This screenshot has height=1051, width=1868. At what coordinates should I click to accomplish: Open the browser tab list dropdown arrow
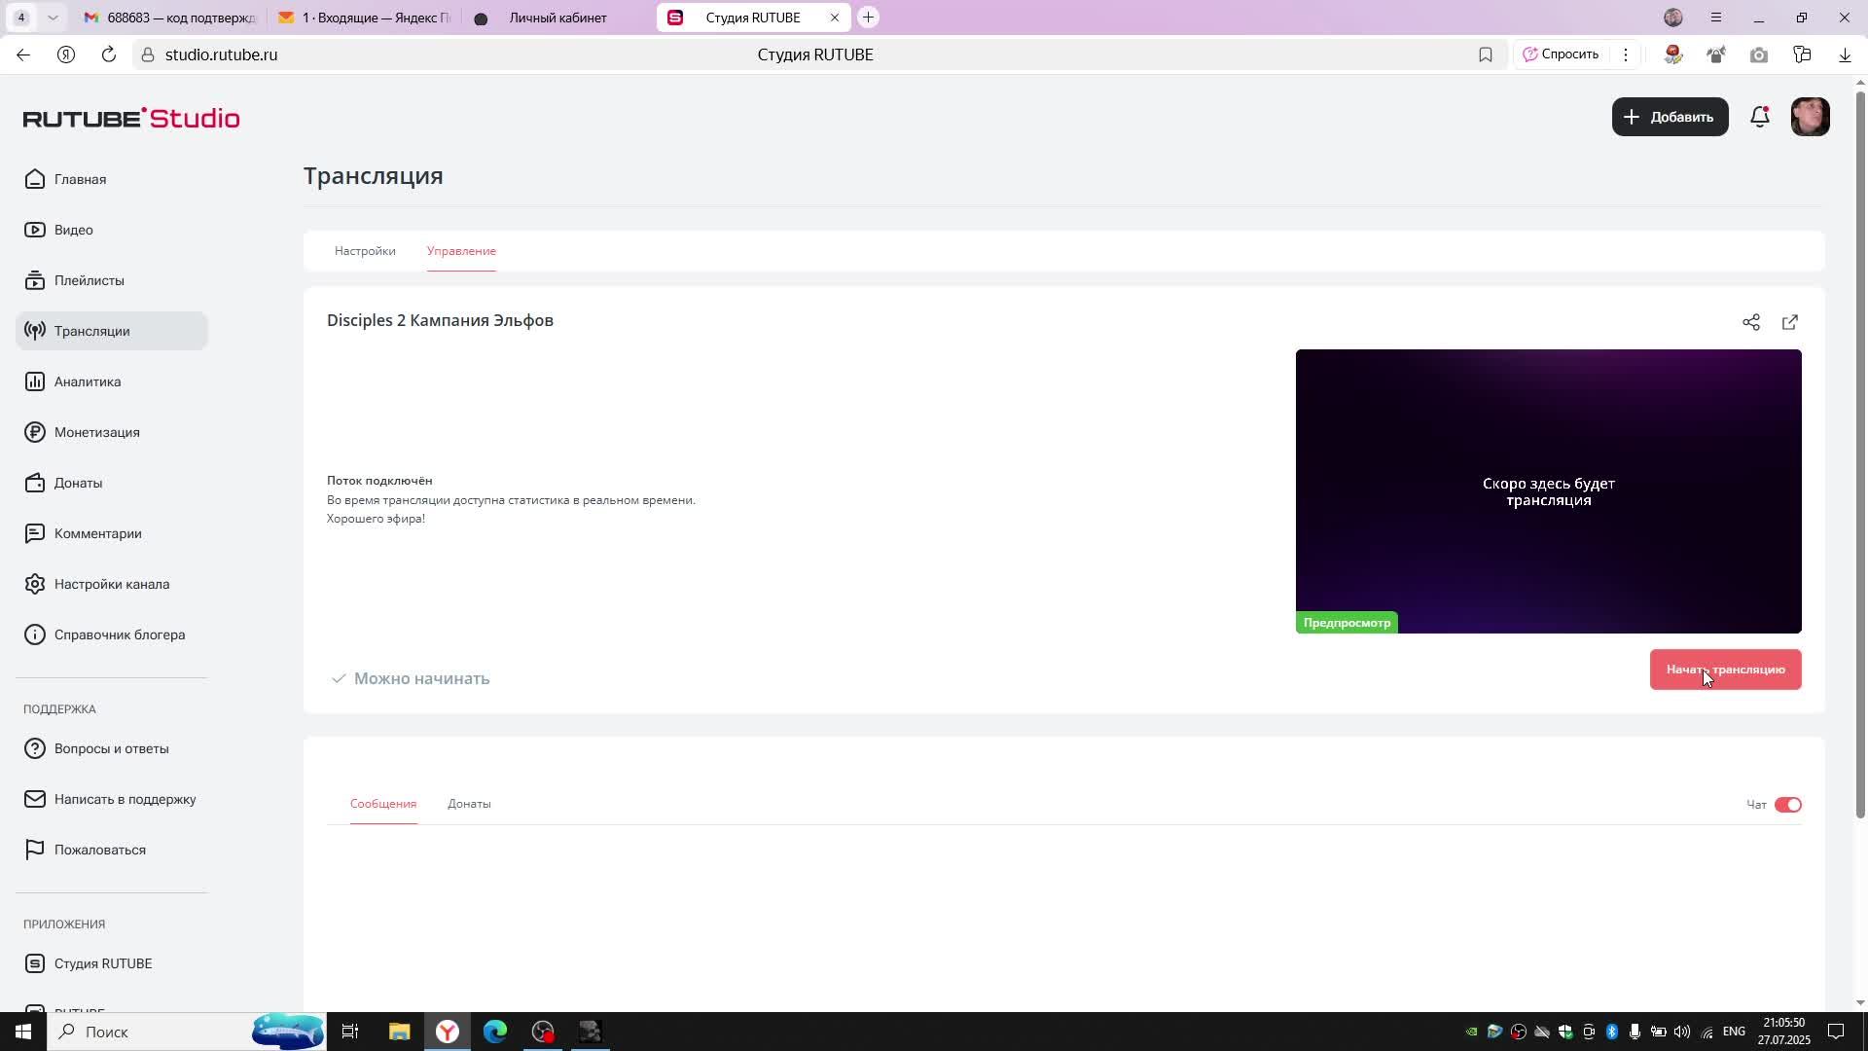(x=53, y=18)
